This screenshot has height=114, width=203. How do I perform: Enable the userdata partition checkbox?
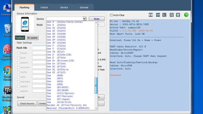(18, 82)
